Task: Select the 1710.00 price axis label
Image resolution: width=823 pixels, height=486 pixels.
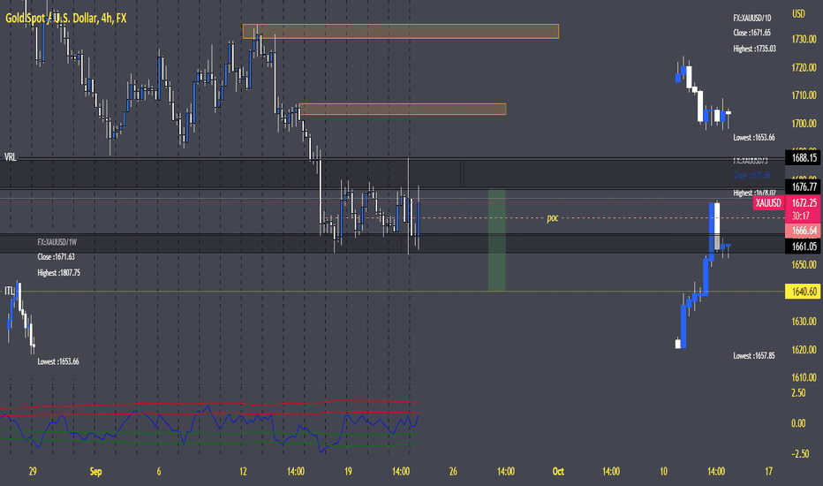Action: (x=804, y=95)
